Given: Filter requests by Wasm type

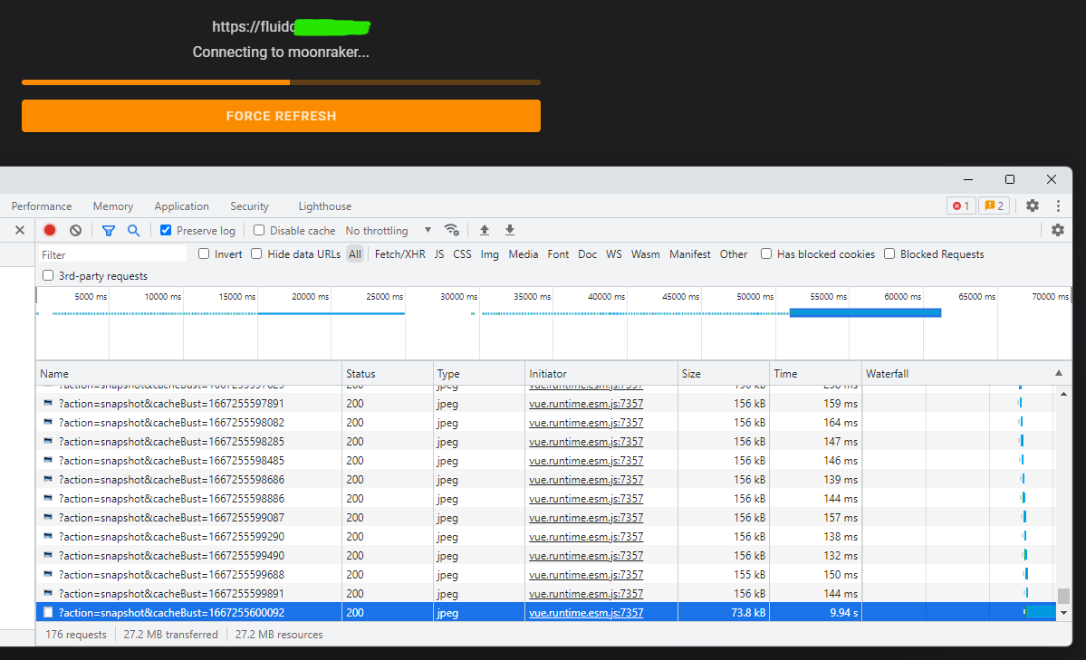Looking at the screenshot, I should pyautogui.click(x=646, y=254).
